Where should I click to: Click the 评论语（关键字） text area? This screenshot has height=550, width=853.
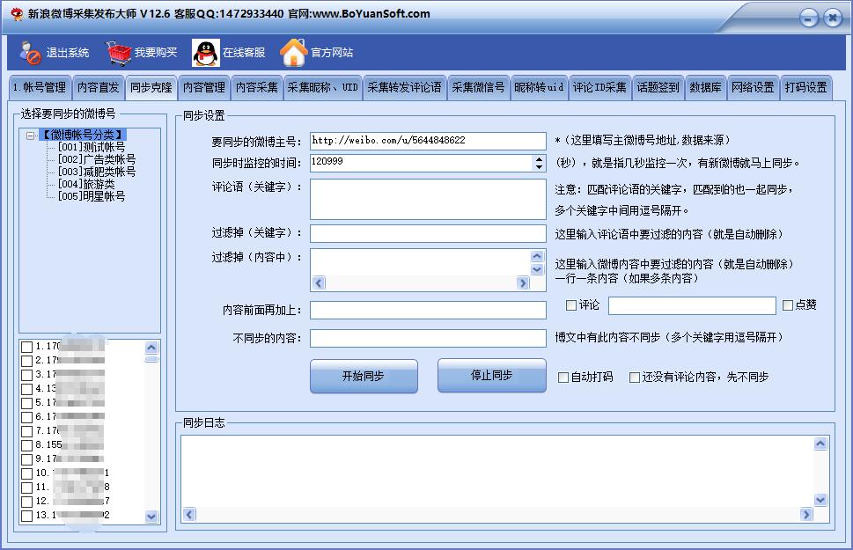click(x=428, y=200)
